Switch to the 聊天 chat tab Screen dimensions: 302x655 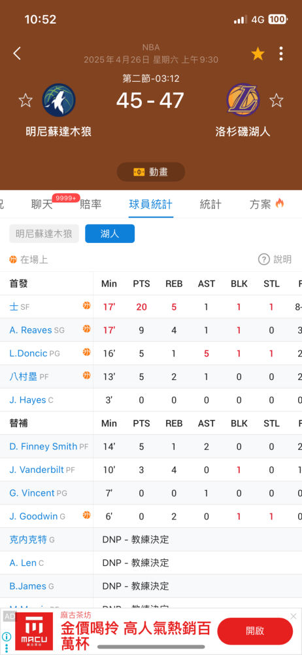(42, 204)
